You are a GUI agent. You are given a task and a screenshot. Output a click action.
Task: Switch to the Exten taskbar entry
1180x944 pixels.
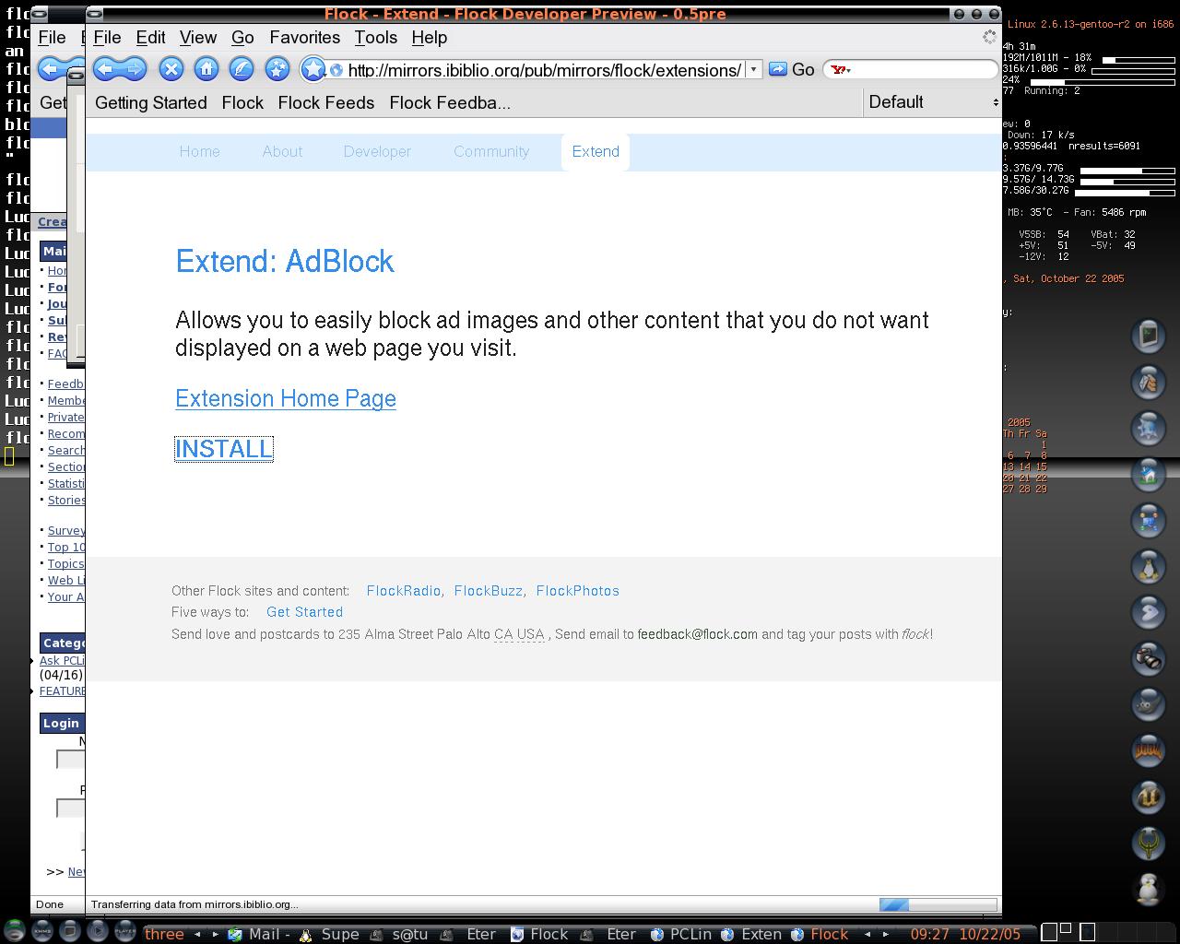(752, 934)
